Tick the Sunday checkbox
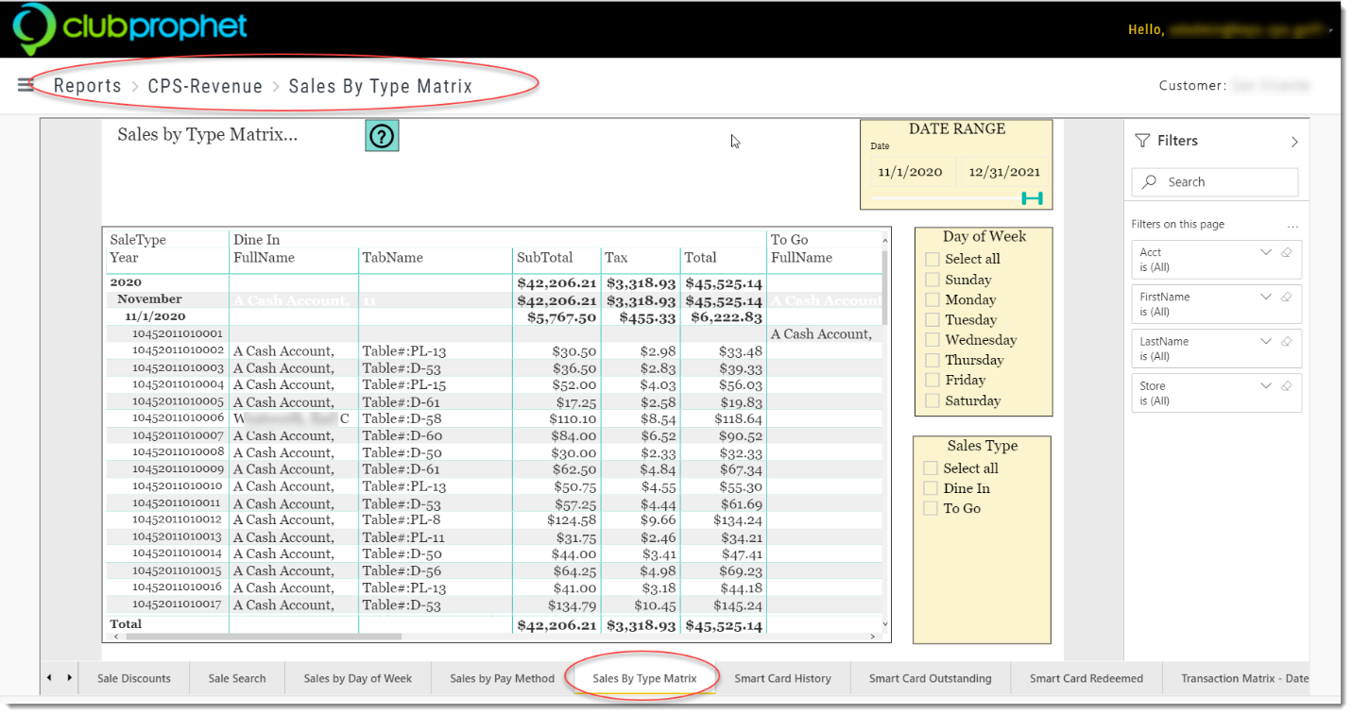Screen dimensions: 1352x715 [x=933, y=280]
